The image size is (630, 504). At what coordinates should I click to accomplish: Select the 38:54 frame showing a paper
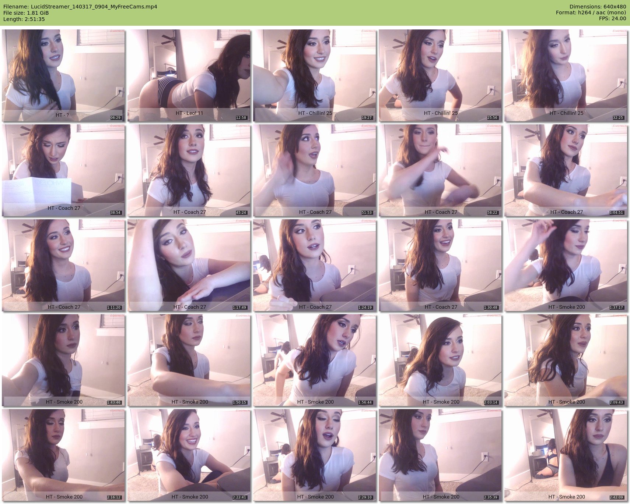coord(63,170)
